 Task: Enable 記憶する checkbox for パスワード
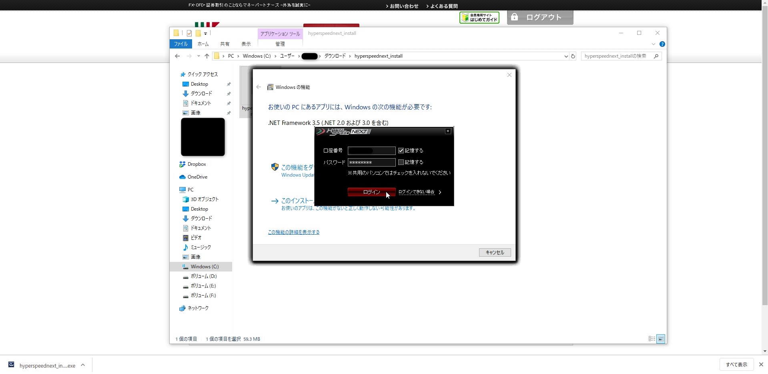point(401,162)
